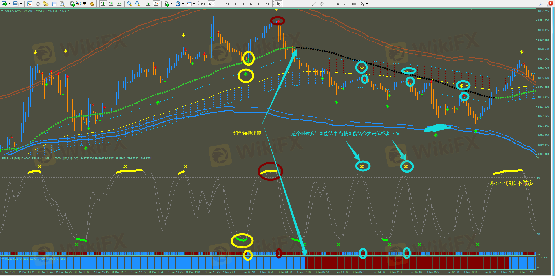Image resolution: width=555 pixels, height=276 pixels.
Task: Select the Fibonacci retracement tool
Action: (x=330, y=4)
